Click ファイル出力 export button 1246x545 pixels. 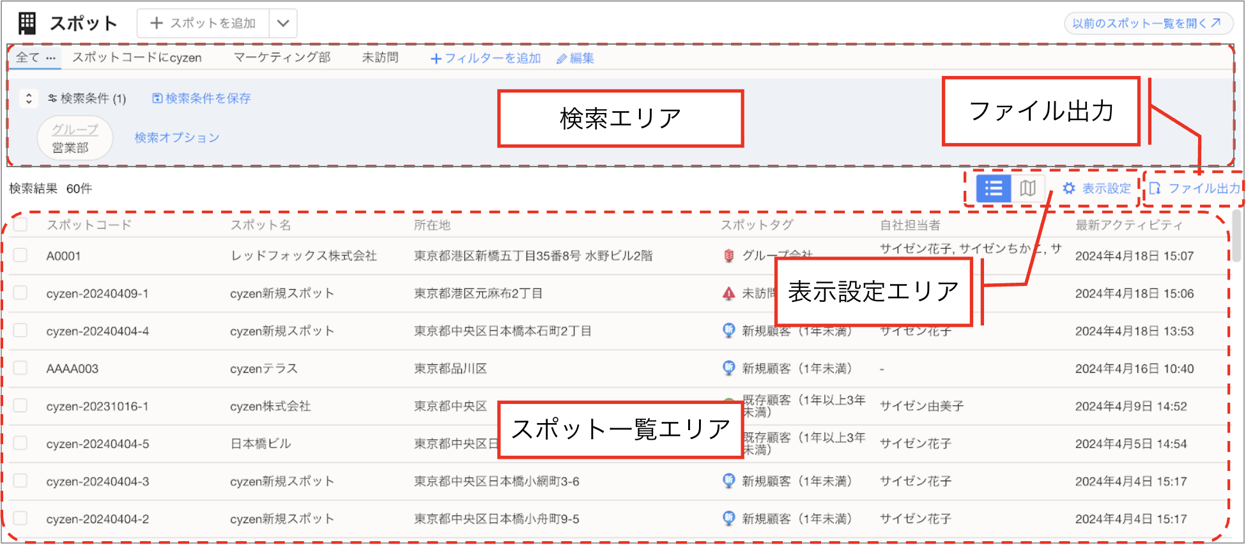(1194, 188)
